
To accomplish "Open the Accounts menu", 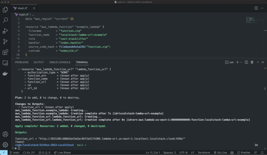I will 5,134.
